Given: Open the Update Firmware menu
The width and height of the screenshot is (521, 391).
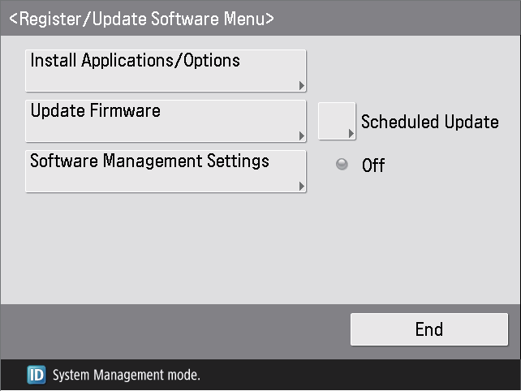Looking at the screenshot, I should [166, 121].
